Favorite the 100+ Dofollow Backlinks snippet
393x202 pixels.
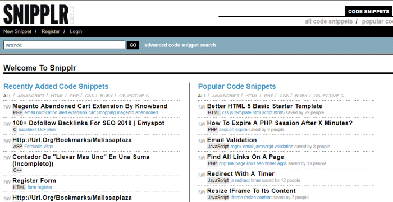7,124
